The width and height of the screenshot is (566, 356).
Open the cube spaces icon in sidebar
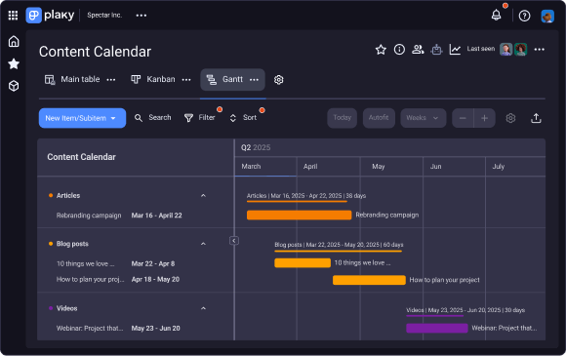point(14,86)
